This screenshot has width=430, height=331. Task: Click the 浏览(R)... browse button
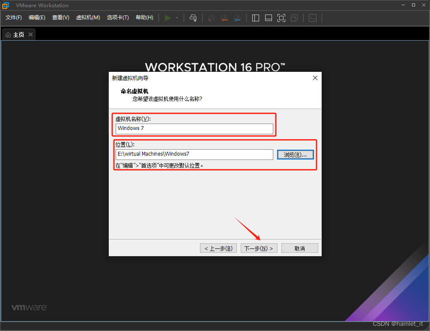point(296,155)
